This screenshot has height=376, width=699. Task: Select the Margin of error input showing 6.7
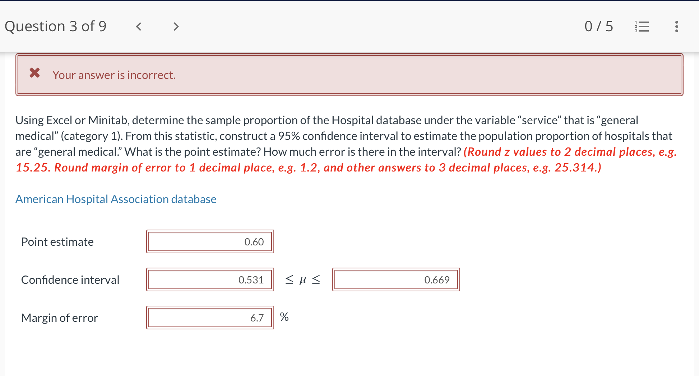pyautogui.click(x=210, y=318)
